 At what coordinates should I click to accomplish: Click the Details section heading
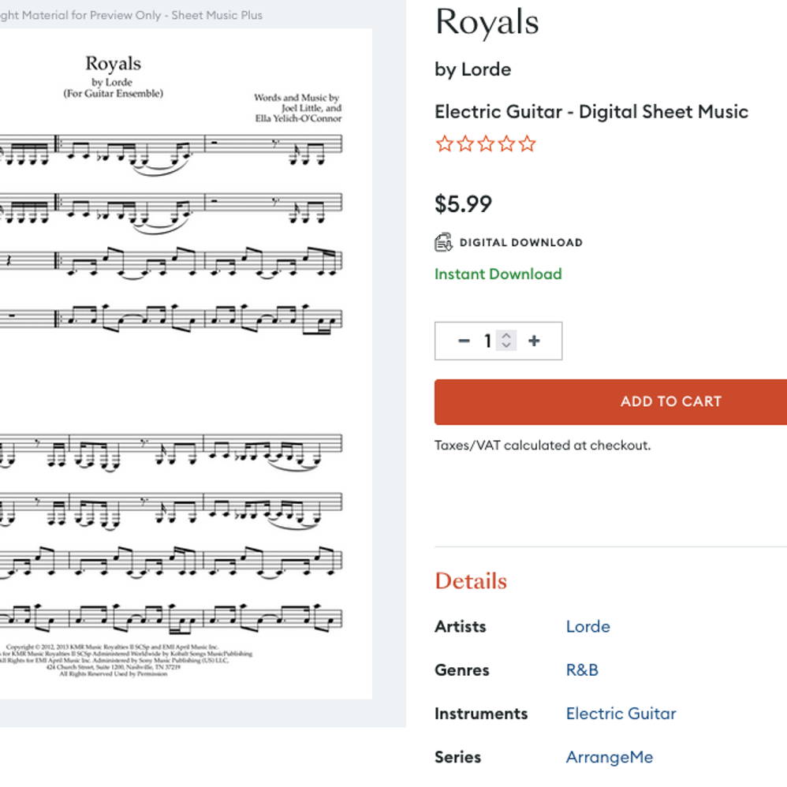click(471, 580)
